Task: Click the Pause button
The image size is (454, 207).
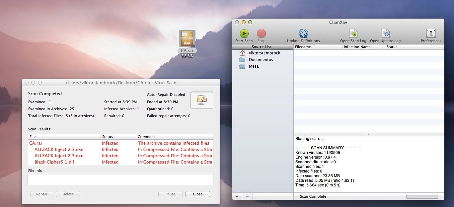Action: click(x=171, y=194)
